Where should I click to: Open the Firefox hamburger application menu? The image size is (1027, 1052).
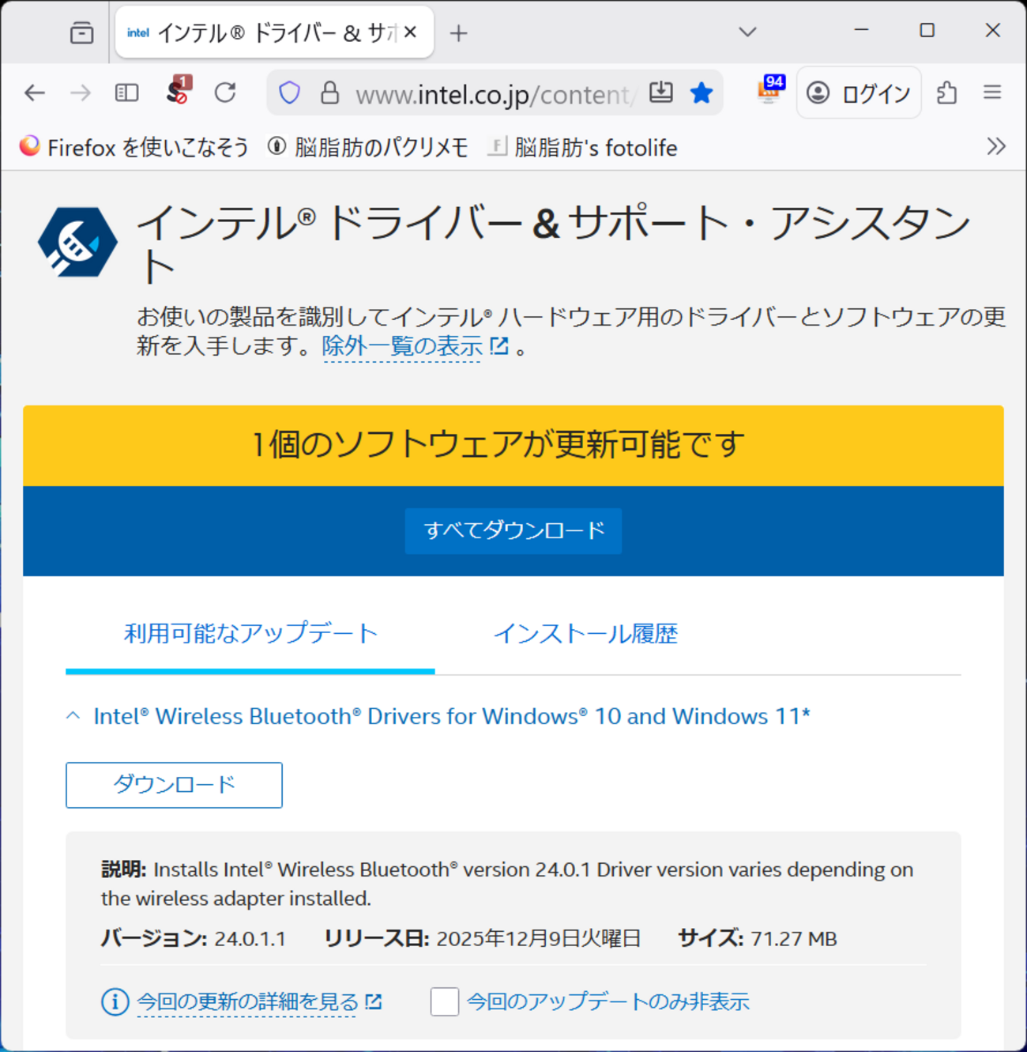pos(993,93)
